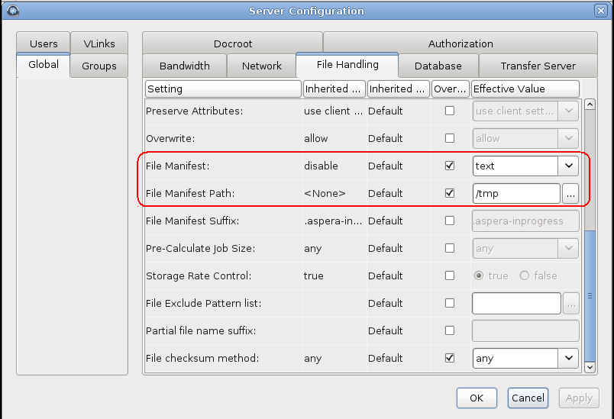Click the Cancel button
This screenshot has width=614, height=419.
pyautogui.click(x=528, y=398)
